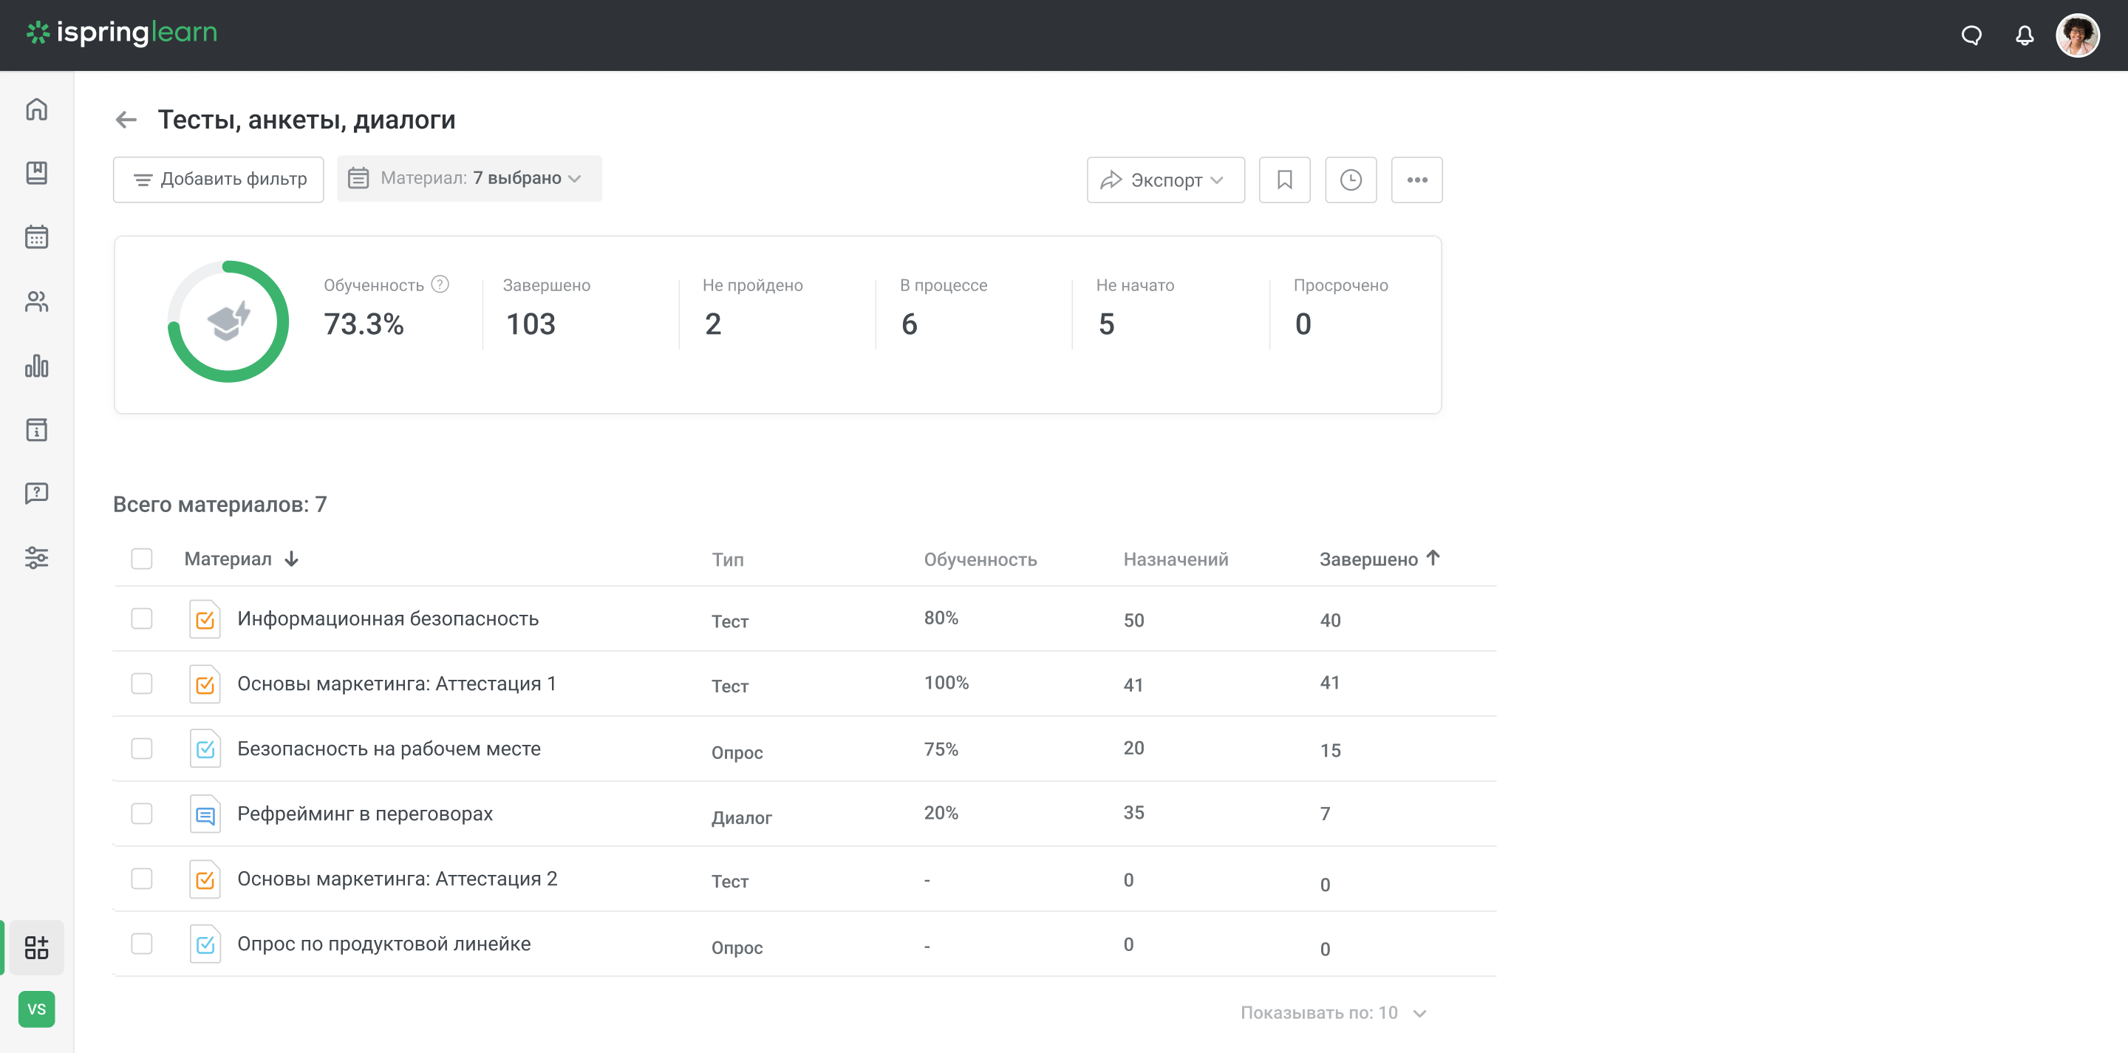This screenshot has width=2128, height=1053.
Task: Check the box for Информационная безопасность
Action: pyautogui.click(x=141, y=618)
